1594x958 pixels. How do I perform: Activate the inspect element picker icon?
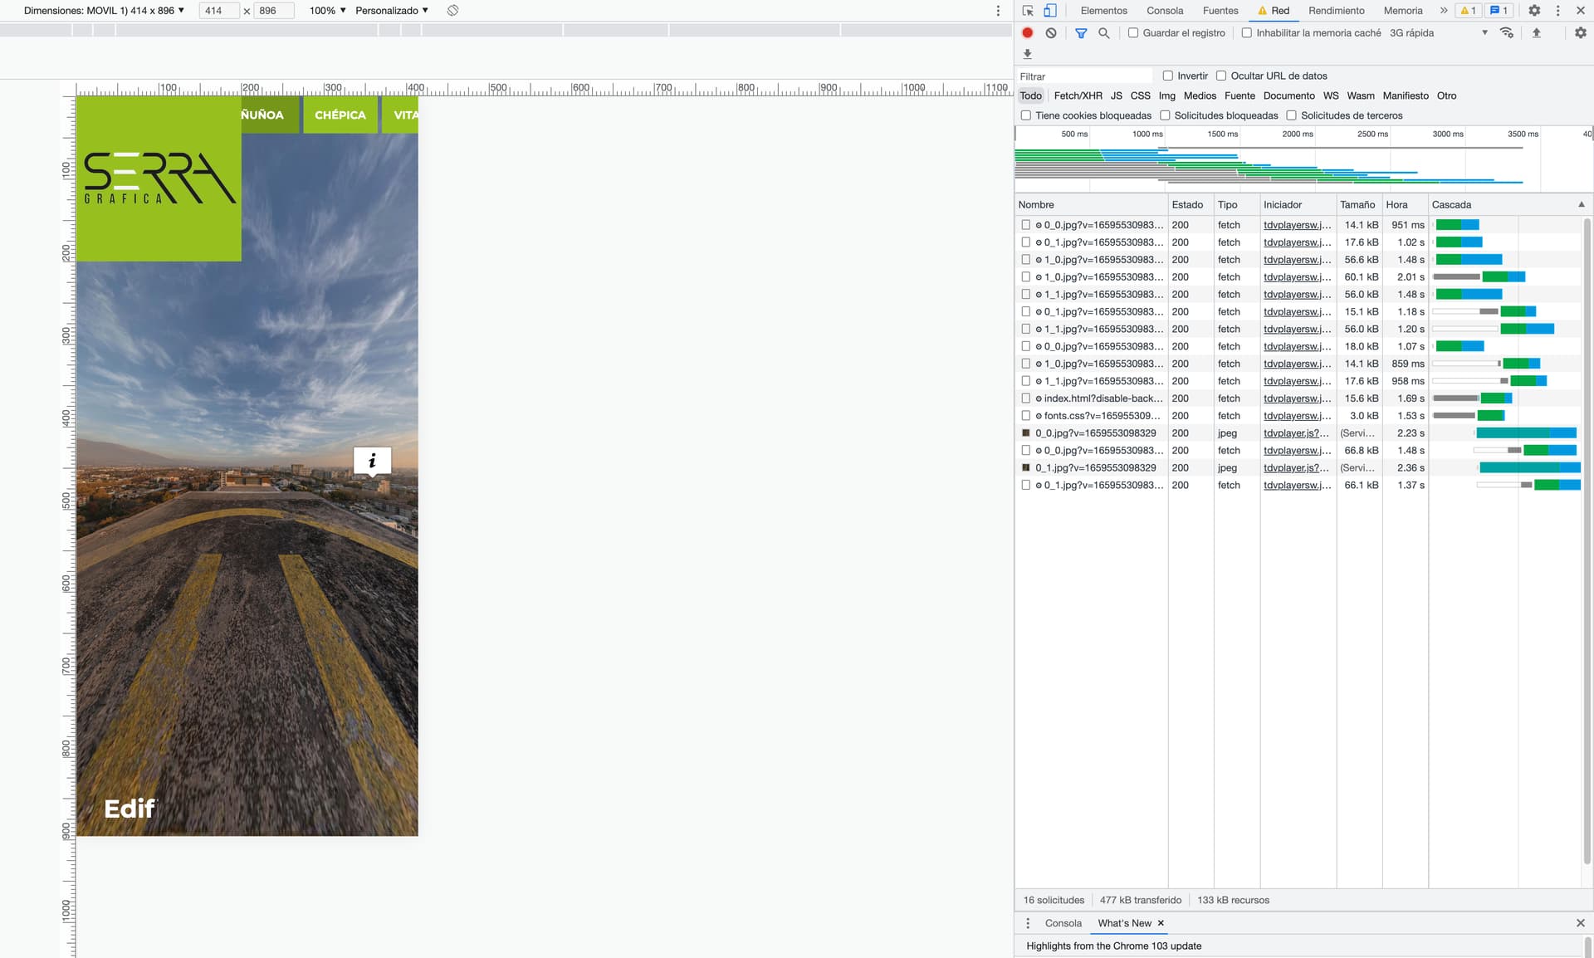coord(1028,11)
